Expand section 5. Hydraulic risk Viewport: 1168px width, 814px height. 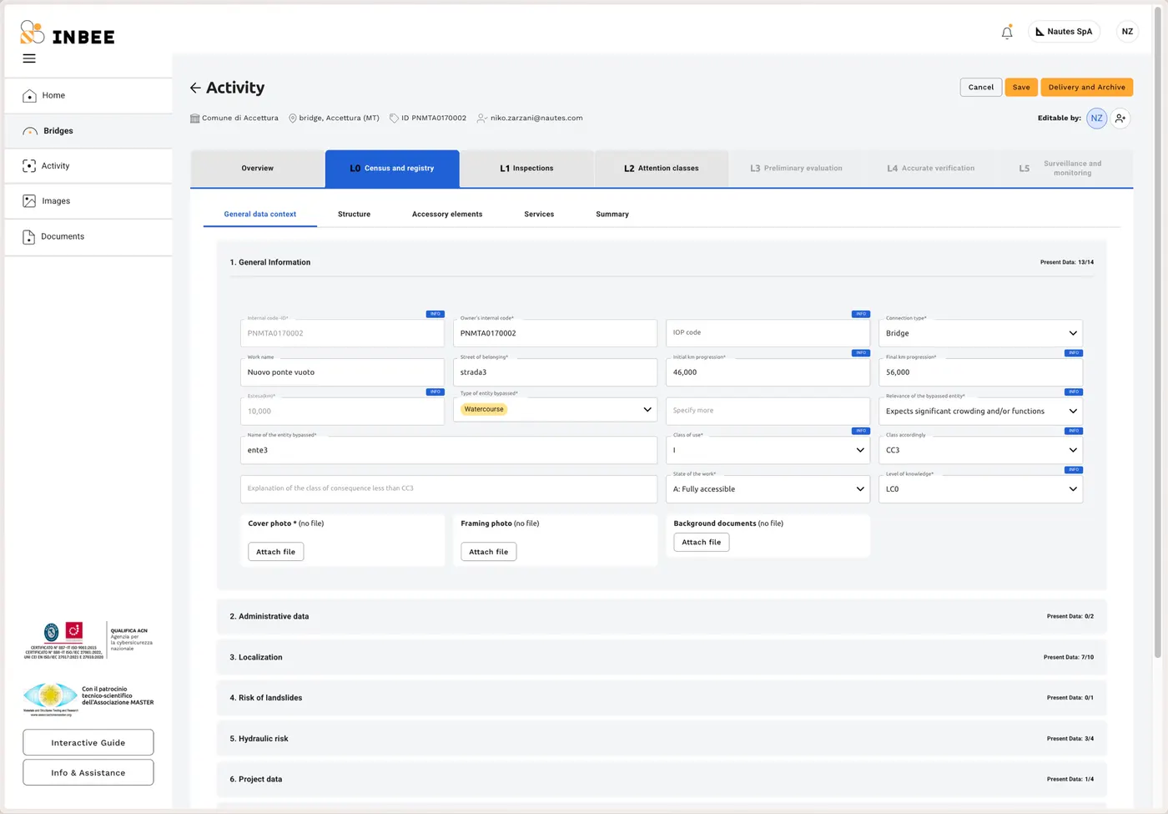662,739
